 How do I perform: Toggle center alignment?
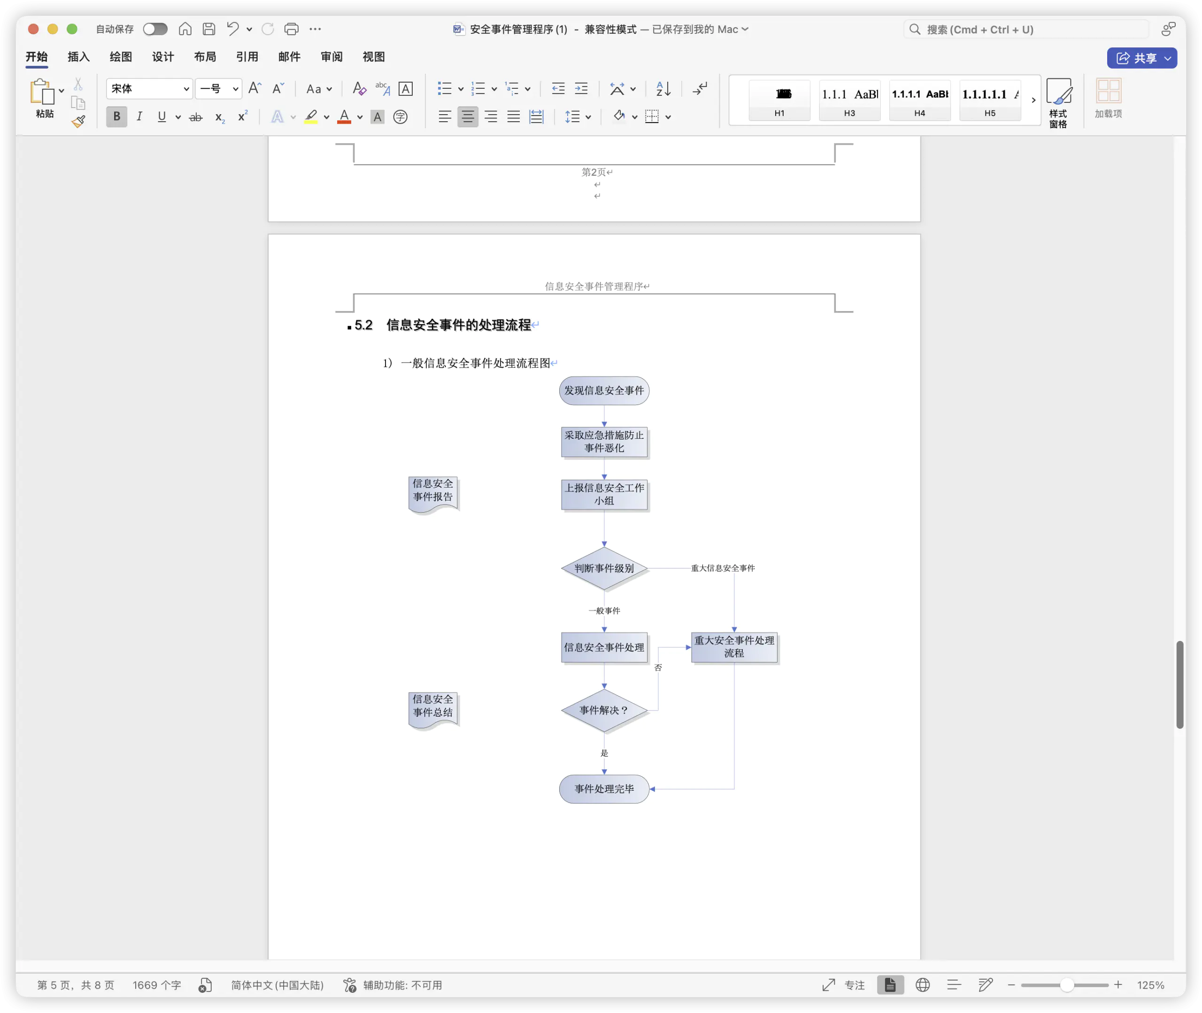pyautogui.click(x=468, y=117)
